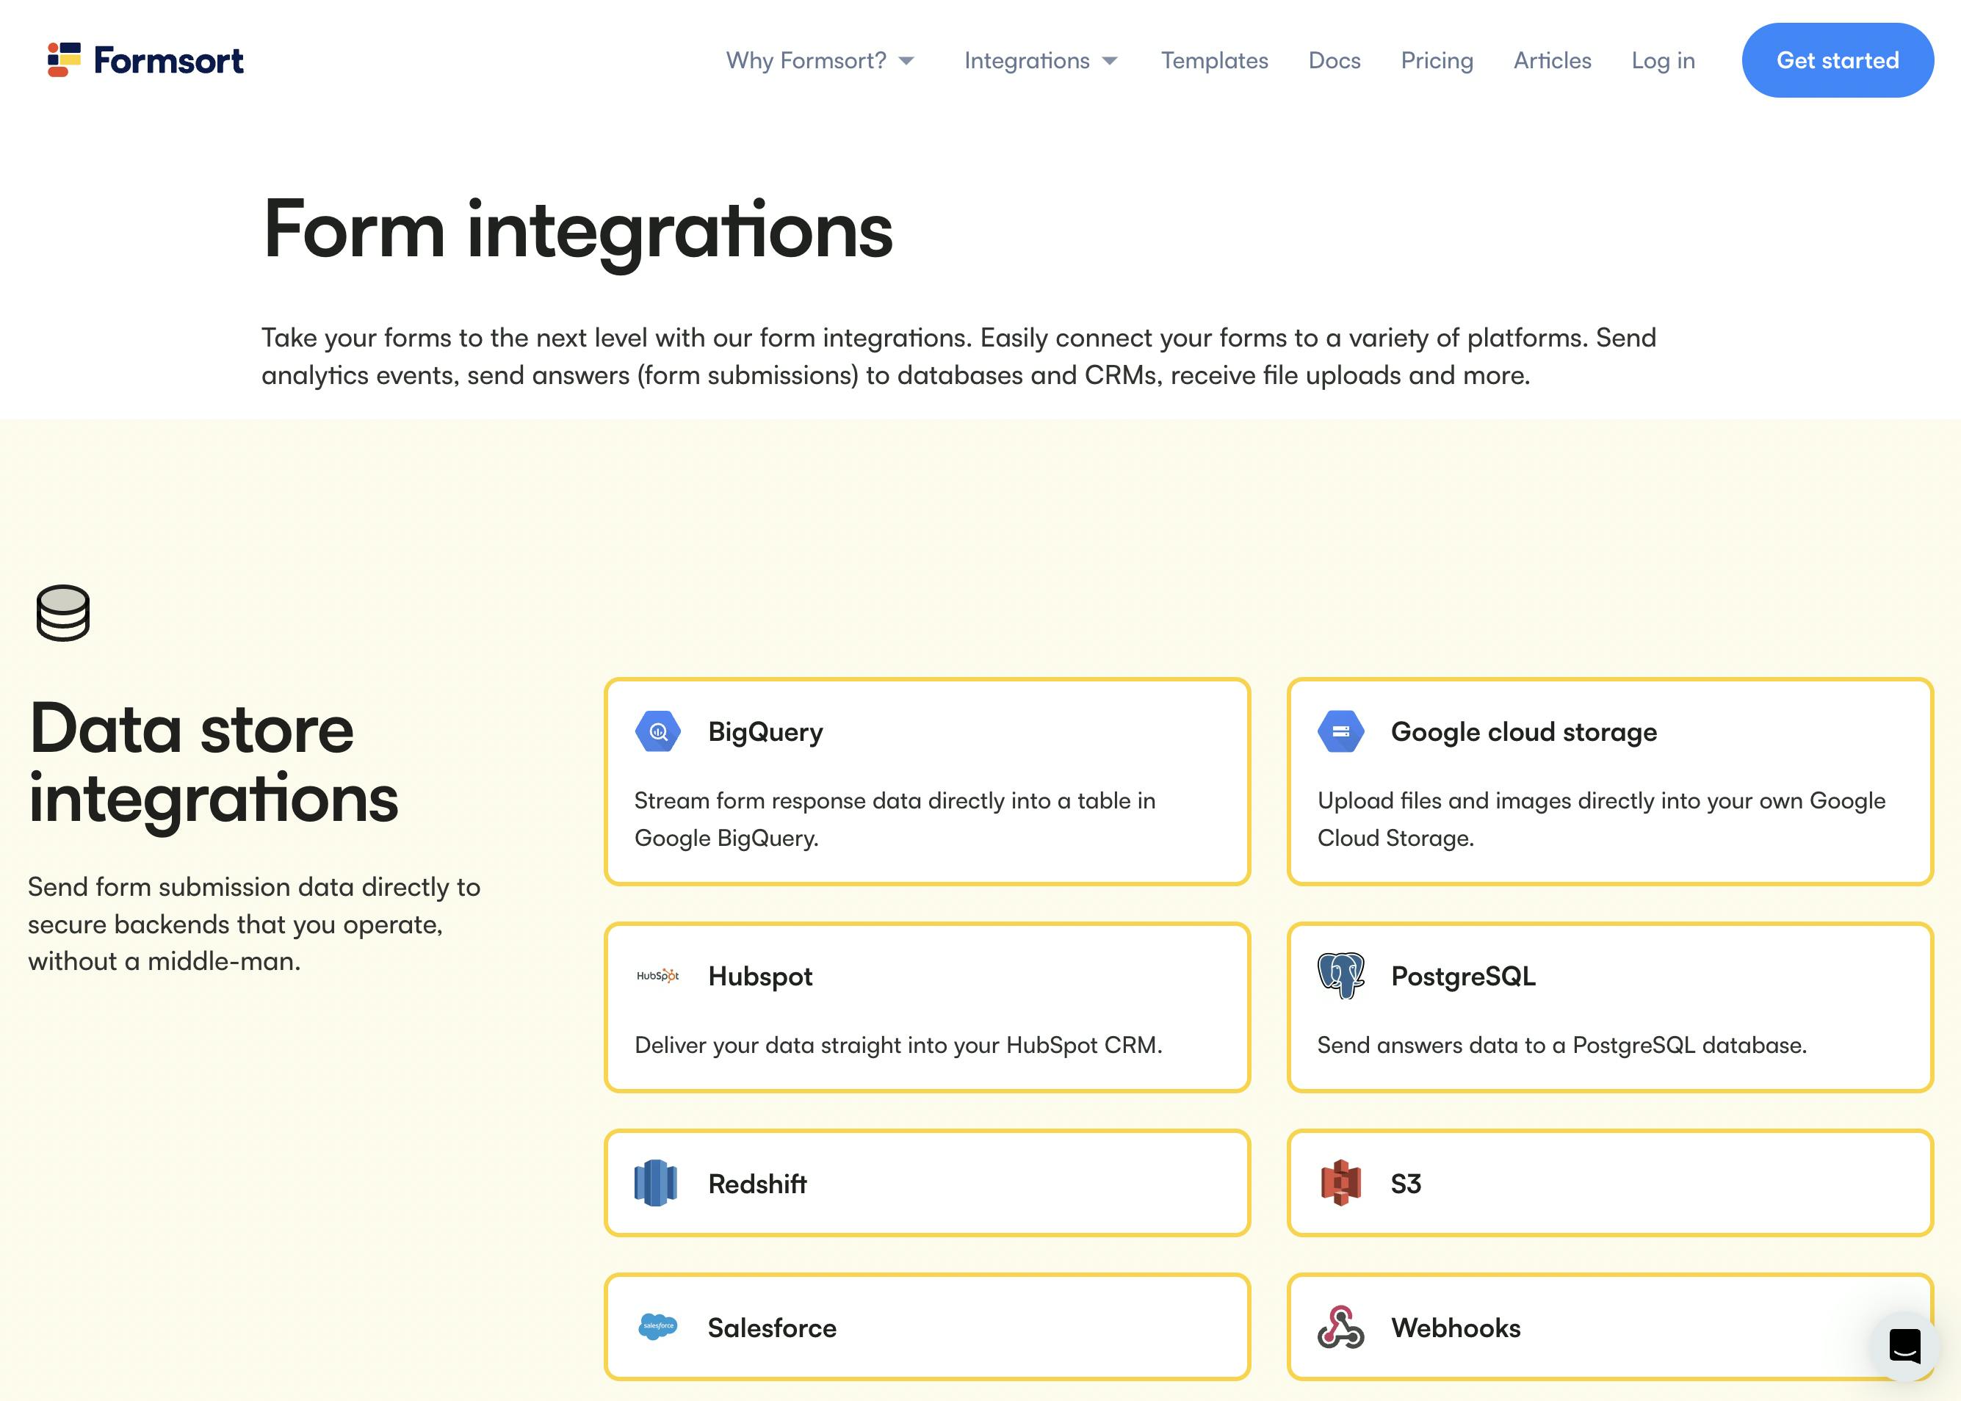1961x1401 pixels.
Task: Click the Webhooks integration icon
Action: click(x=1339, y=1327)
